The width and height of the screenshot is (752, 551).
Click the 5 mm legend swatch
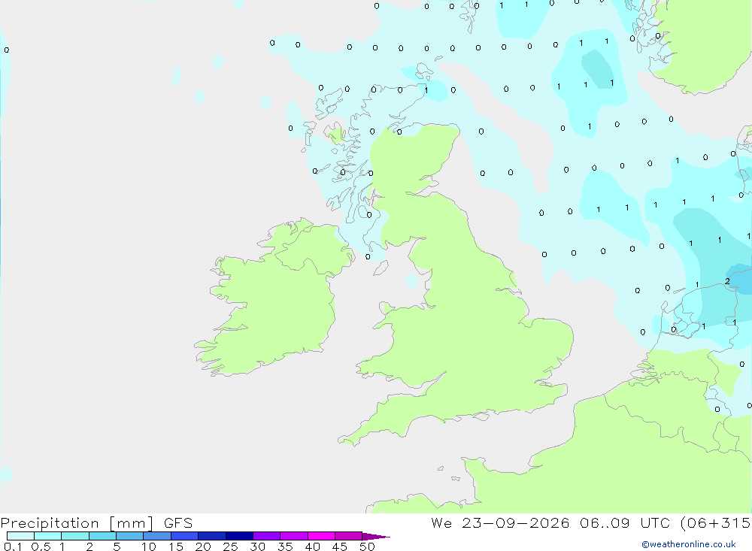(129, 536)
